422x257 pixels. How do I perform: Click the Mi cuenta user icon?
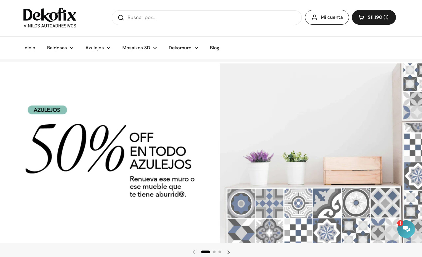click(x=314, y=17)
